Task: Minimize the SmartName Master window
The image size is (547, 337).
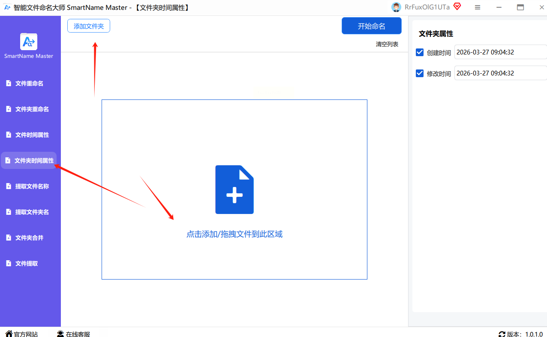Action: pyautogui.click(x=499, y=7)
